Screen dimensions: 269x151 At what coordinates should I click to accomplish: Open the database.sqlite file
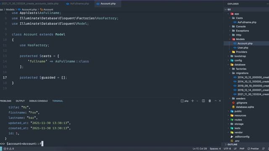tap(245, 107)
